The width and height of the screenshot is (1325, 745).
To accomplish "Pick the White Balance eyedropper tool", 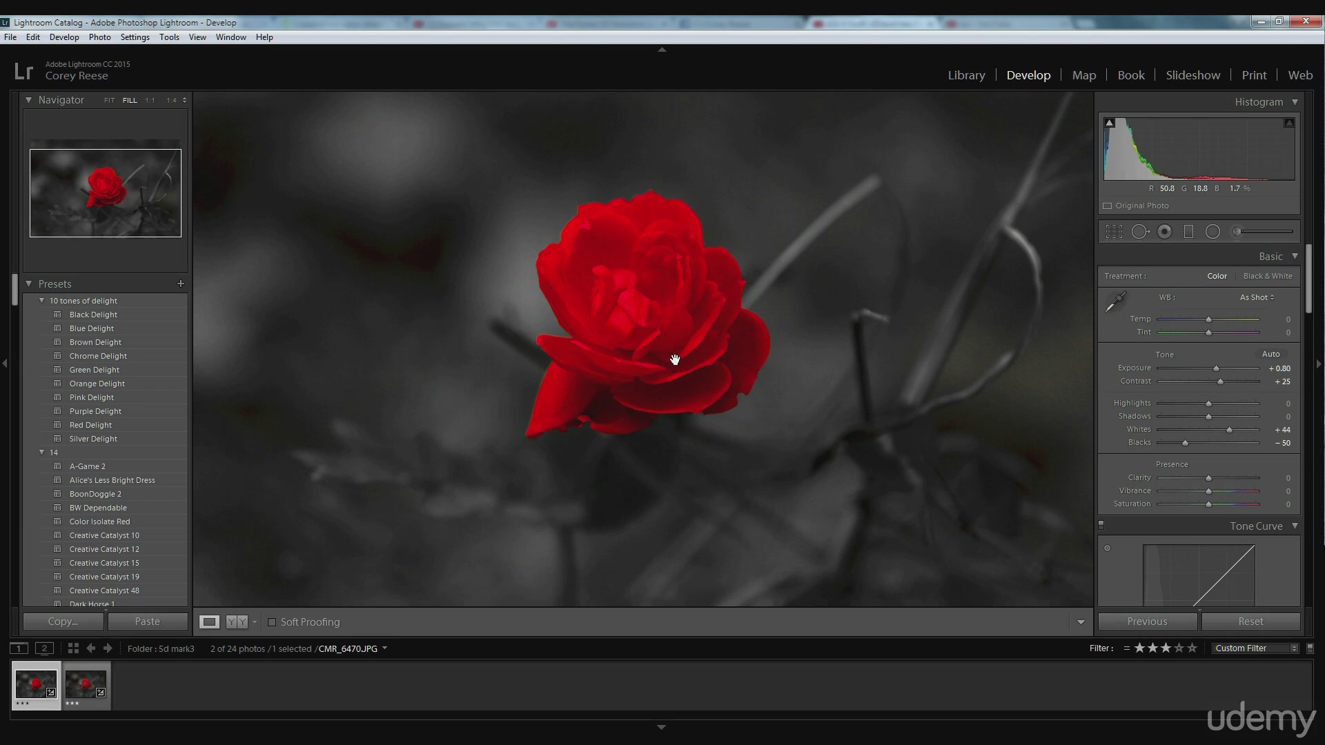I will (1116, 302).
